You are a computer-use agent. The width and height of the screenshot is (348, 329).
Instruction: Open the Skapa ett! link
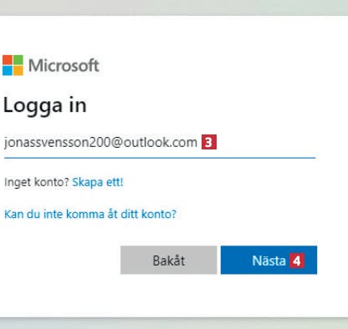click(98, 182)
